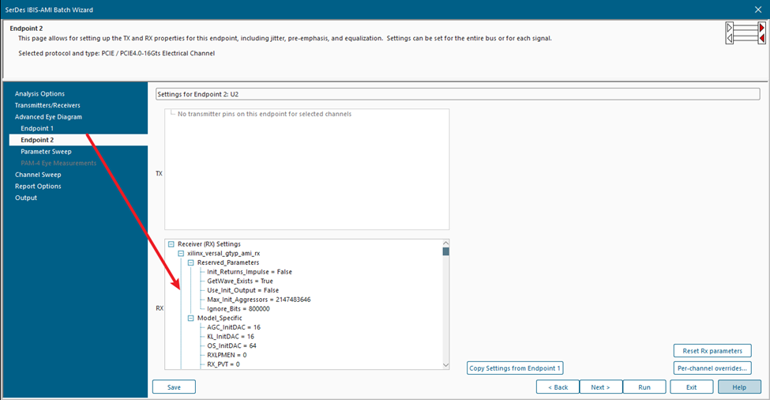Image resolution: width=770 pixels, height=400 pixels.
Task: Collapse the Model_Specific group
Action: (190, 318)
